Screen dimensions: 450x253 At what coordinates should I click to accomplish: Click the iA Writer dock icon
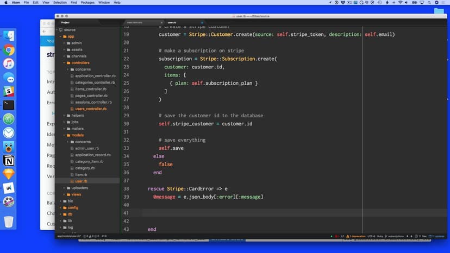click(x=9, y=188)
